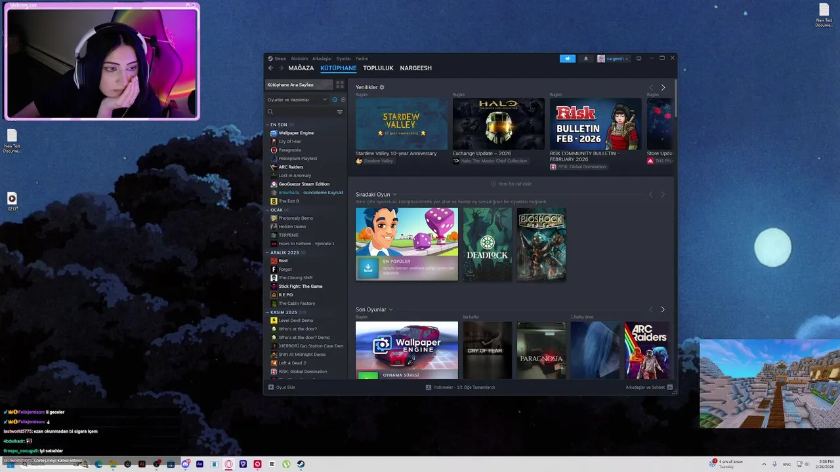Open the uTorrent taskbar icon
The height and width of the screenshot is (472, 840).
[x=286, y=464]
